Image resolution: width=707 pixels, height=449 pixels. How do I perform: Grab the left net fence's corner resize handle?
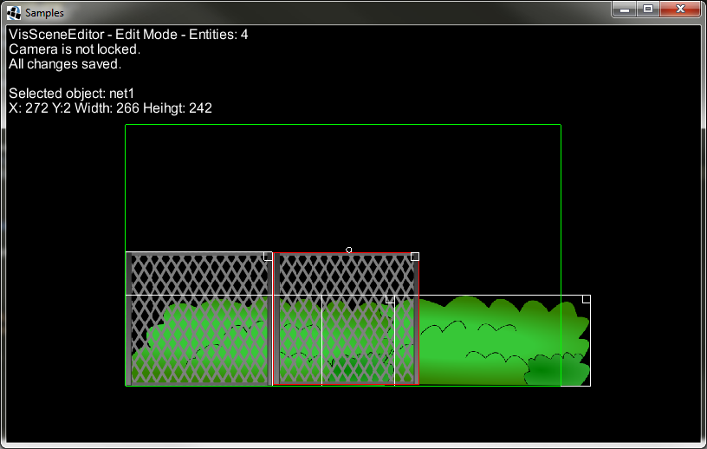pyautogui.click(x=268, y=257)
